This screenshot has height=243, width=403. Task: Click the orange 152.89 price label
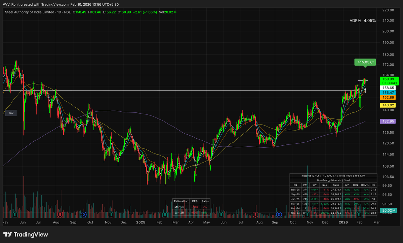point(388,98)
